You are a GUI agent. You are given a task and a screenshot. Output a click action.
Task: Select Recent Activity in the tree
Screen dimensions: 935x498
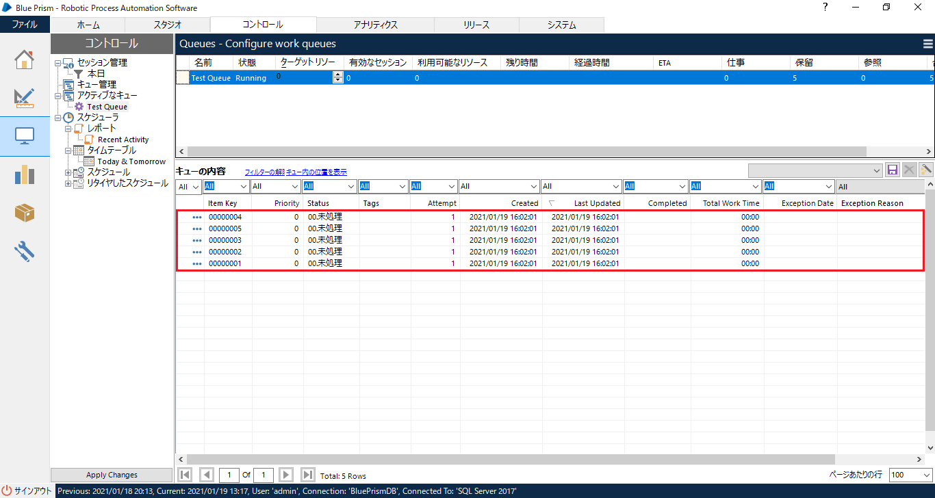123,140
